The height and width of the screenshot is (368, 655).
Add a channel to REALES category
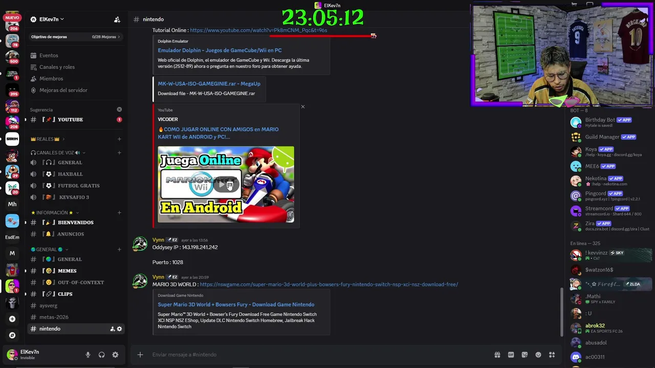tap(119, 139)
